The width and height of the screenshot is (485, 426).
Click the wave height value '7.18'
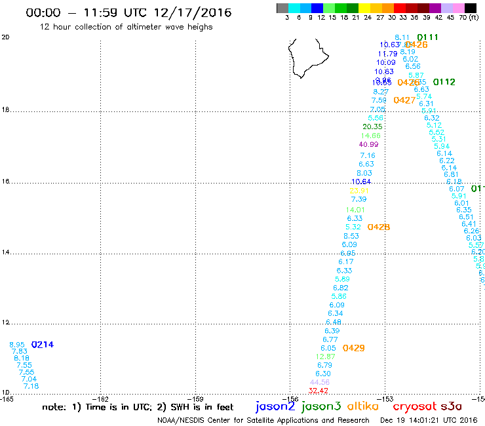coord(31,387)
